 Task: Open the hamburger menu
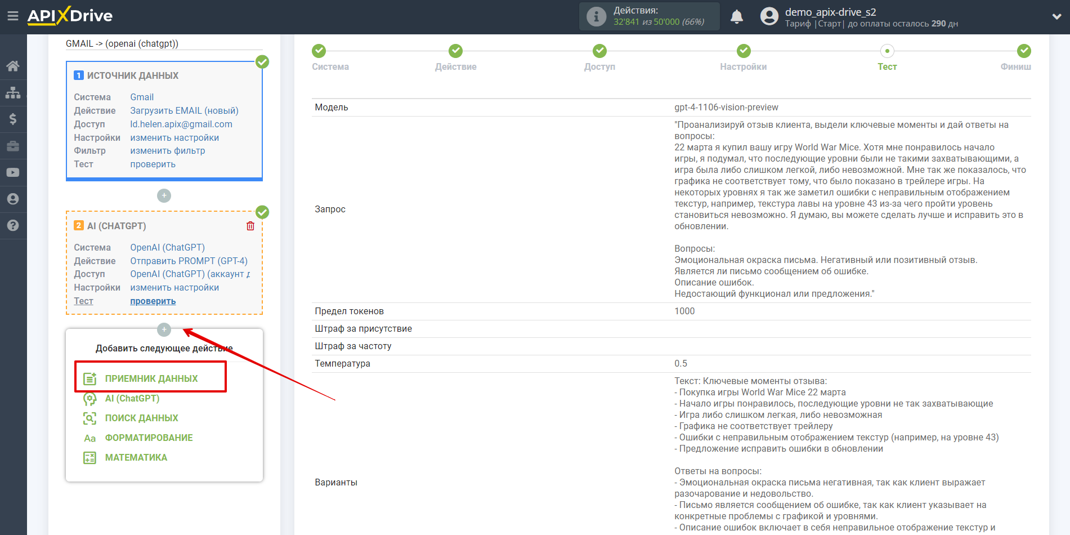click(13, 16)
